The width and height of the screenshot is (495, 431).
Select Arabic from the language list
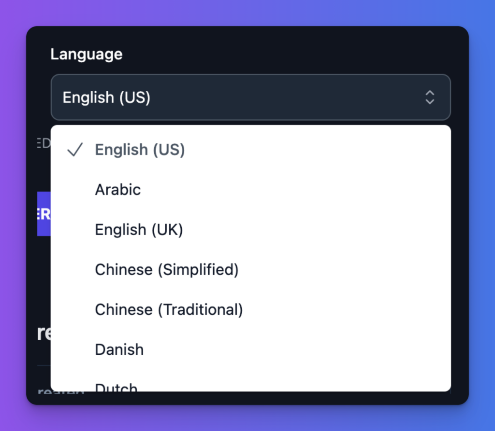pos(117,190)
